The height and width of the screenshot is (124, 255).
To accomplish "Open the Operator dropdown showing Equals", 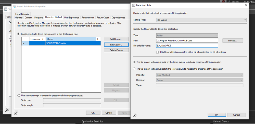I will (200, 80).
